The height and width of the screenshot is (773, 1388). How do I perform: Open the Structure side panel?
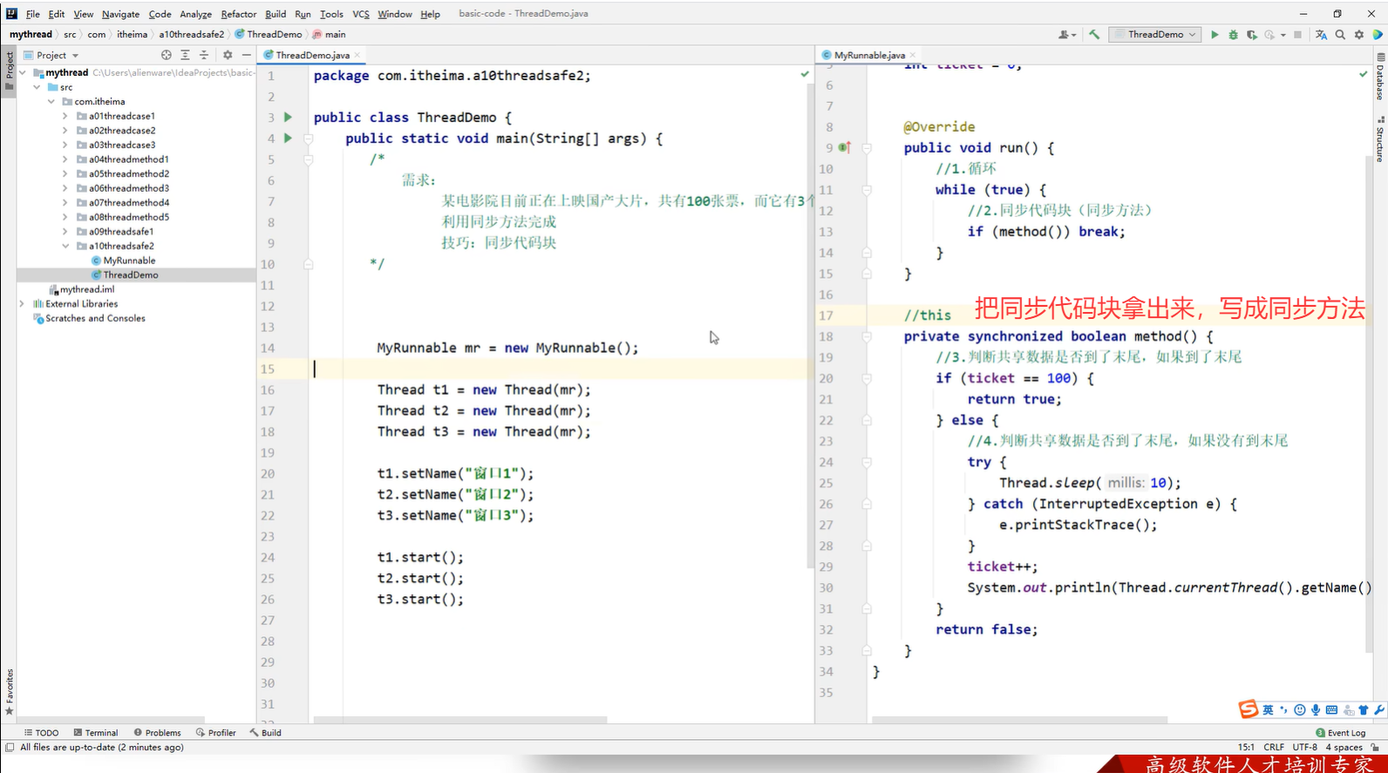(x=1380, y=139)
